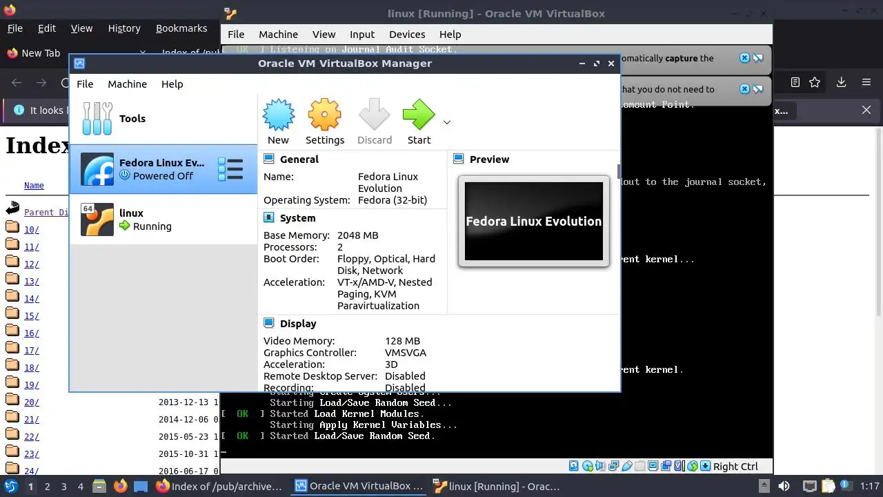
Task: Click network indicator in VM status bar
Action: 614,467
